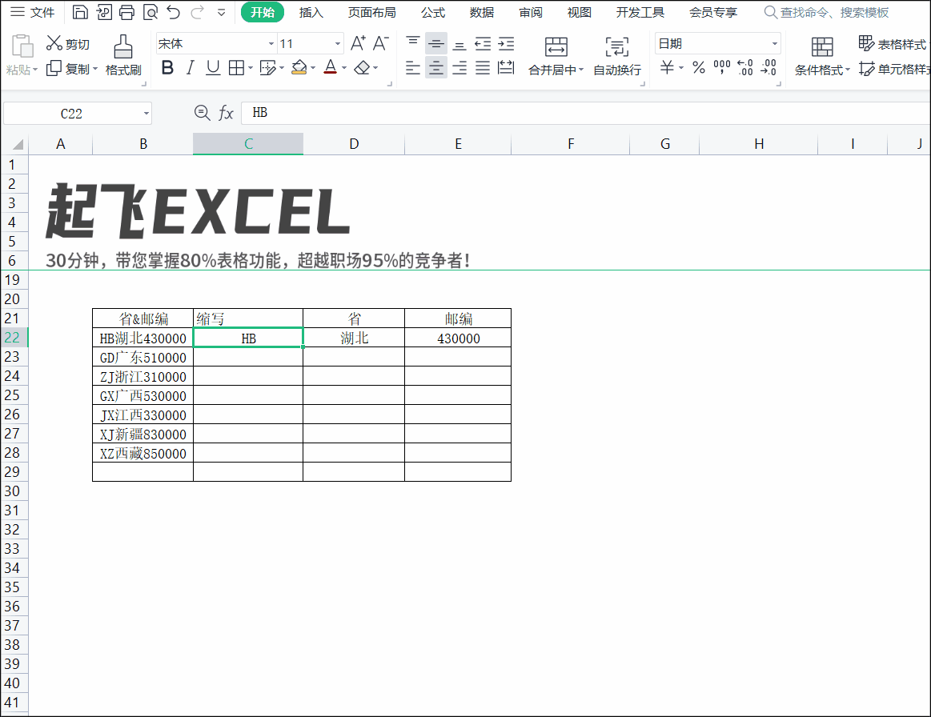This screenshot has width=931, height=717.
Task: Open the font size dropdown
Action: pyautogui.click(x=338, y=44)
